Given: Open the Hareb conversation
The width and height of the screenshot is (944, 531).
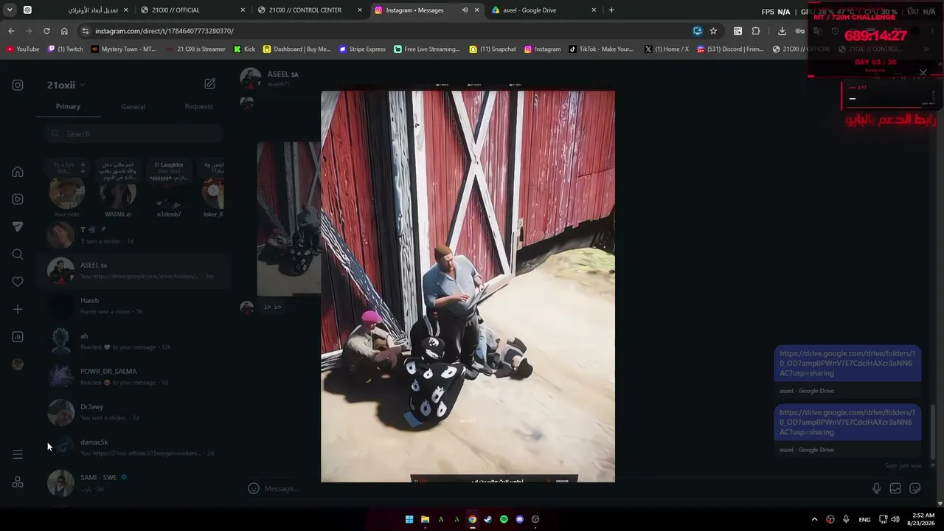Looking at the screenshot, I should [133, 306].
